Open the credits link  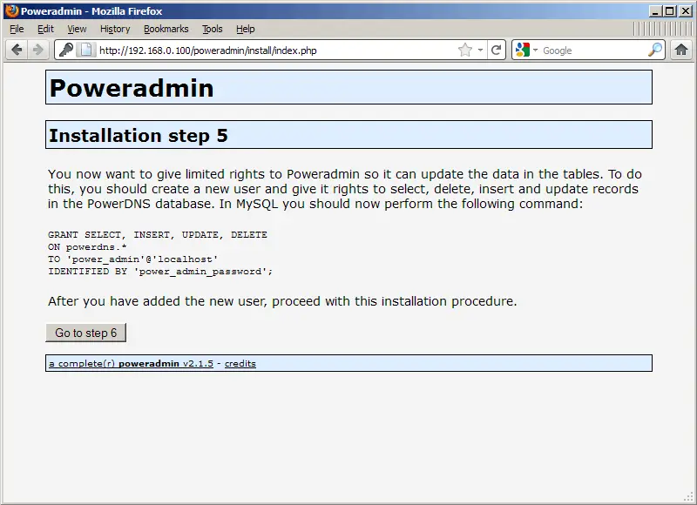coord(240,363)
